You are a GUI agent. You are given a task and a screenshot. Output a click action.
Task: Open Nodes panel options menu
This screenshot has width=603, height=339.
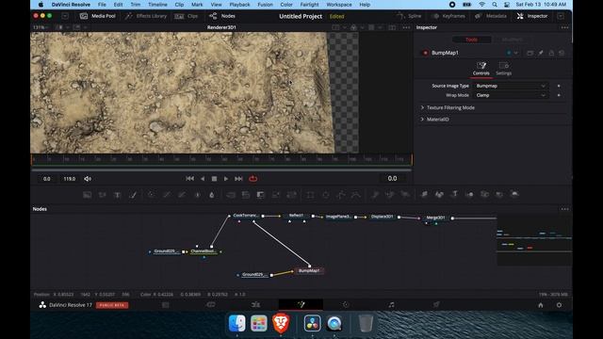[564, 209]
